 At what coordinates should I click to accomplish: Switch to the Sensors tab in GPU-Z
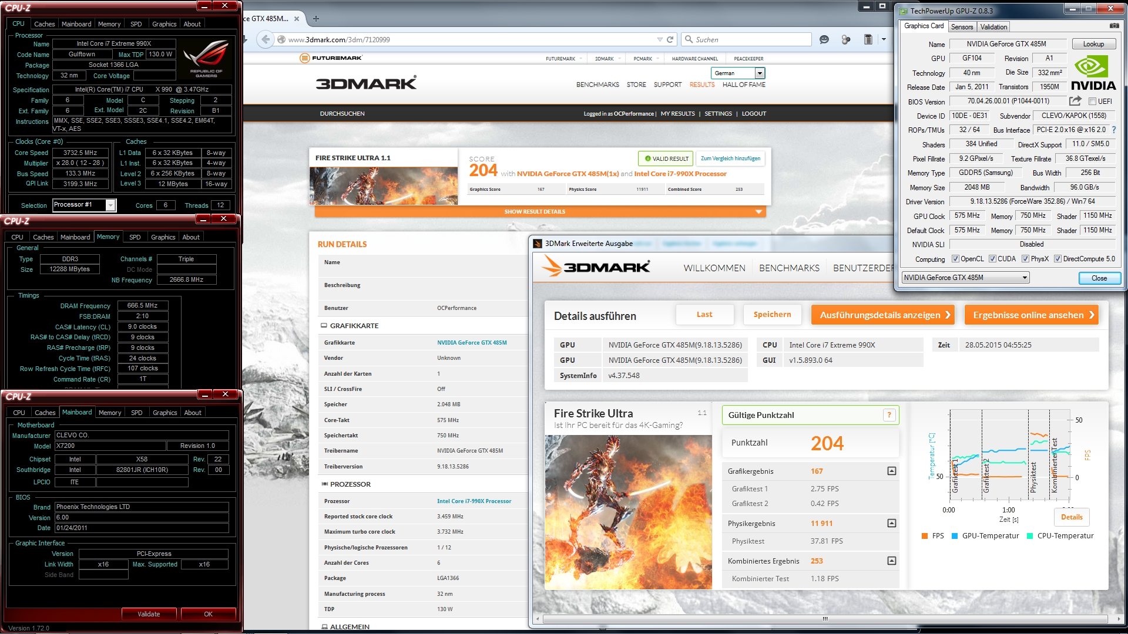click(962, 27)
